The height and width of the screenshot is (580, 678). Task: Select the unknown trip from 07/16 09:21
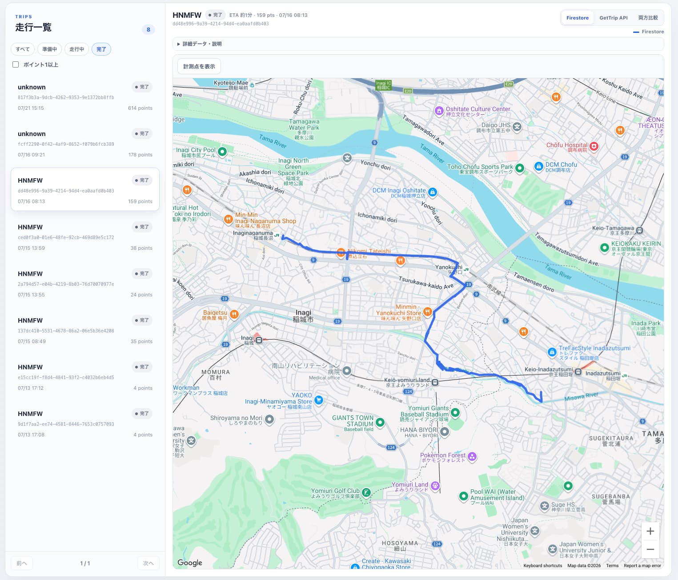pyautogui.click(x=85, y=143)
